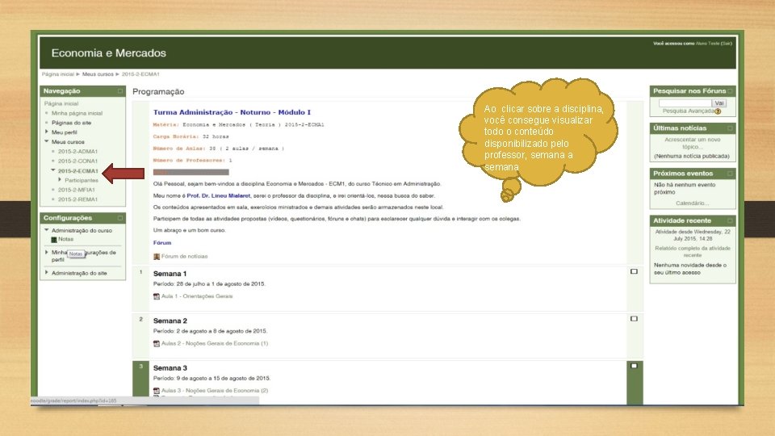The image size is (775, 436).
Task: Click the Sair logout link
Action: [726, 44]
